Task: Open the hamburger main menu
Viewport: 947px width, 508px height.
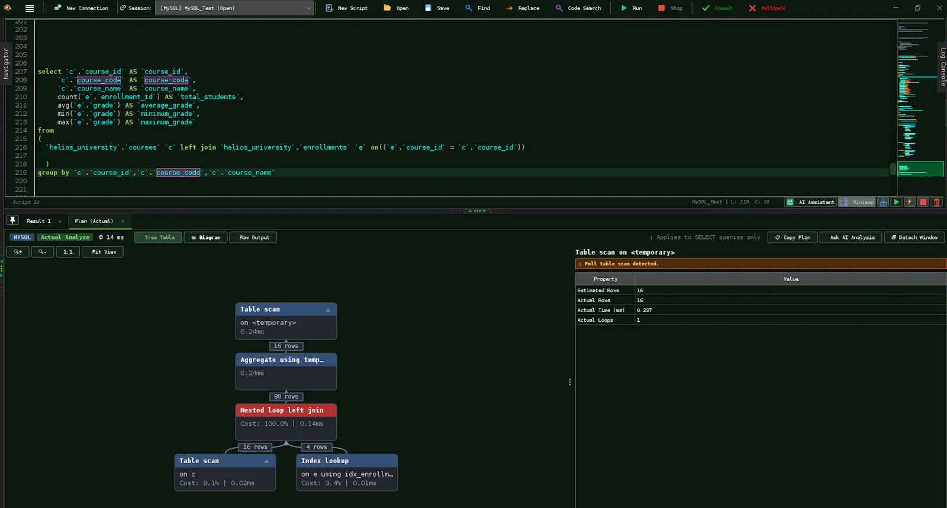Action: pyautogui.click(x=30, y=8)
